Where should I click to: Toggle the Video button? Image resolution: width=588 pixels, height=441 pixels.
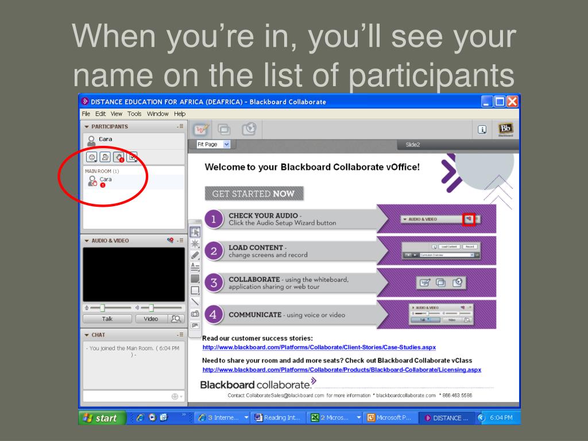(x=151, y=319)
